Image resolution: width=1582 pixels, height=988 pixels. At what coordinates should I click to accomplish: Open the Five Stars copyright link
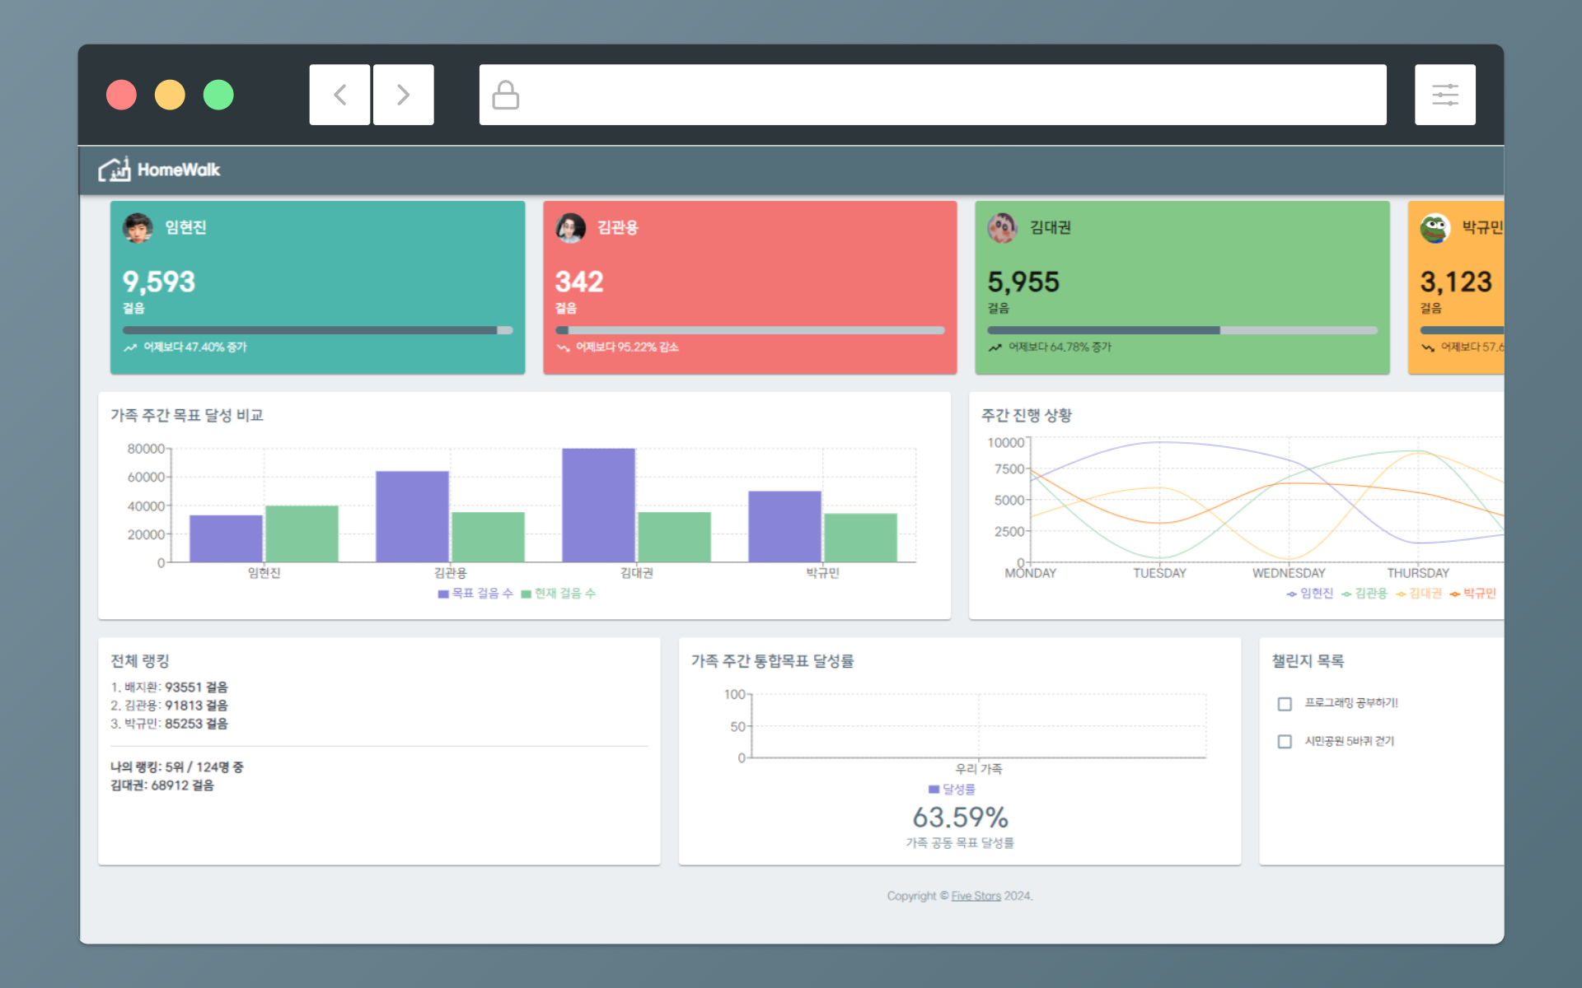click(976, 896)
